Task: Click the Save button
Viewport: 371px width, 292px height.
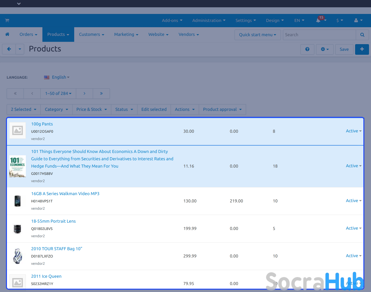Action: click(344, 49)
